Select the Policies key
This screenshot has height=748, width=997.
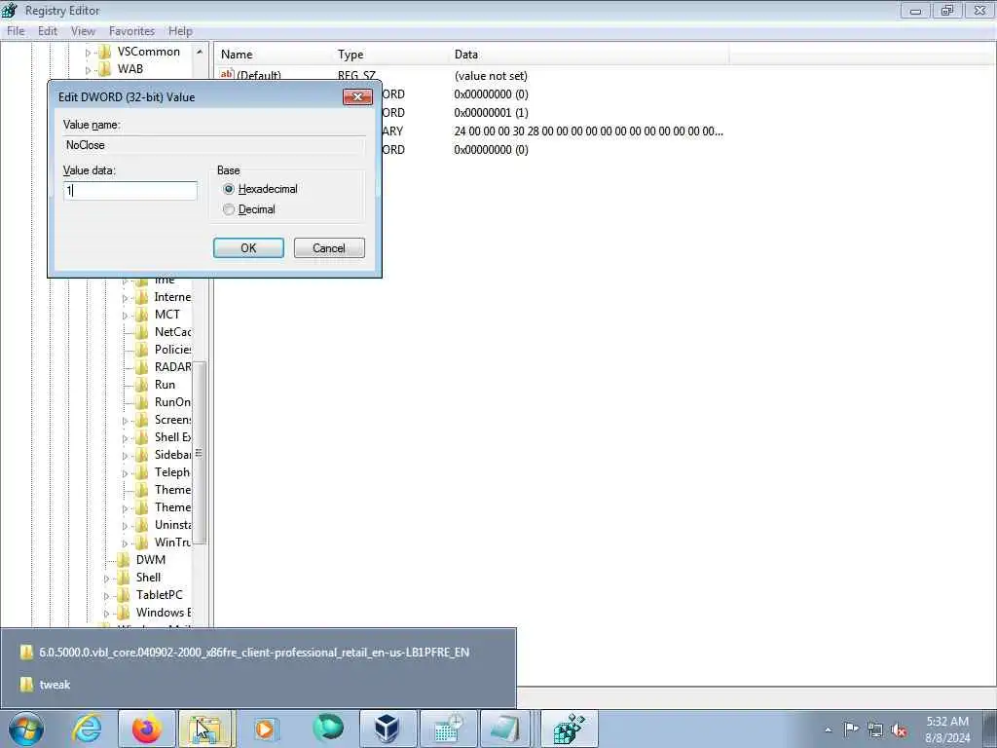[173, 350]
